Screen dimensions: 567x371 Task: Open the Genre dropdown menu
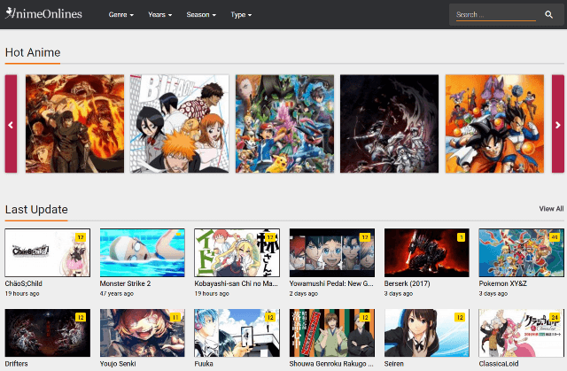(x=121, y=15)
